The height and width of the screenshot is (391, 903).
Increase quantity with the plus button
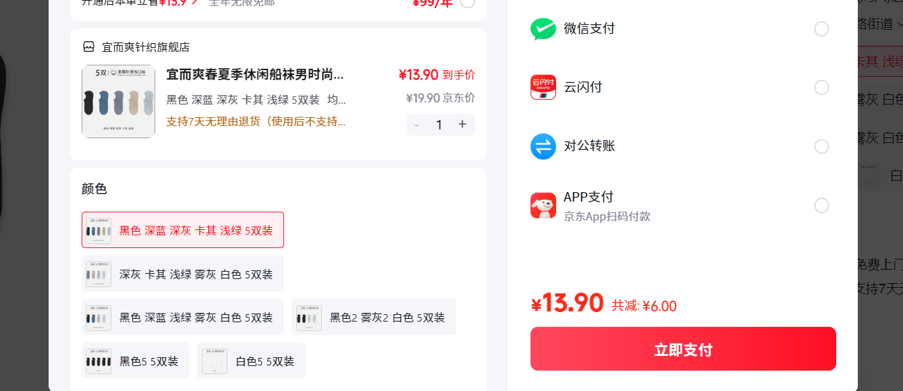(x=462, y=125)
